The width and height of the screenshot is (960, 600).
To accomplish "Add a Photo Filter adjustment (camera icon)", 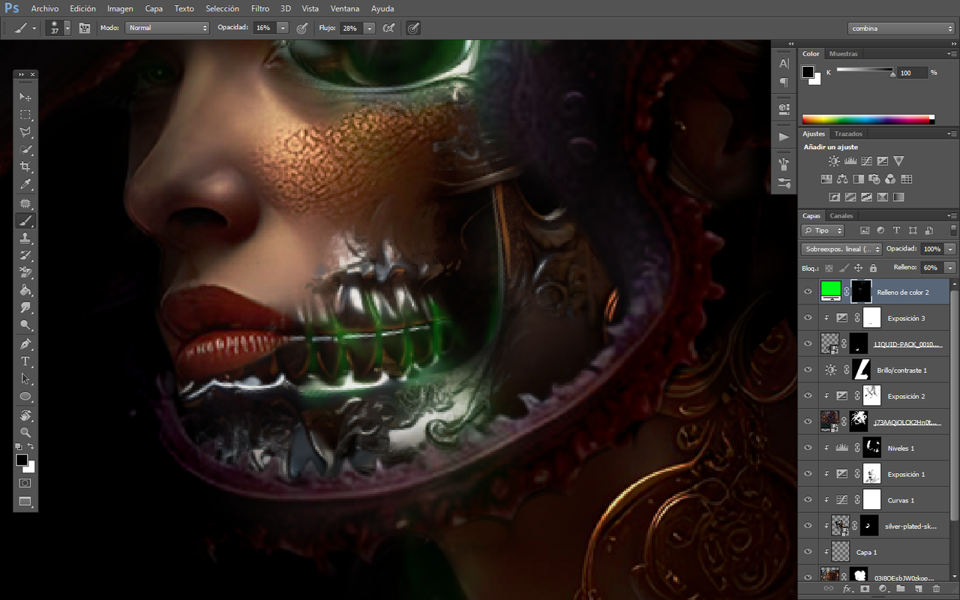I will click(874, 179).
